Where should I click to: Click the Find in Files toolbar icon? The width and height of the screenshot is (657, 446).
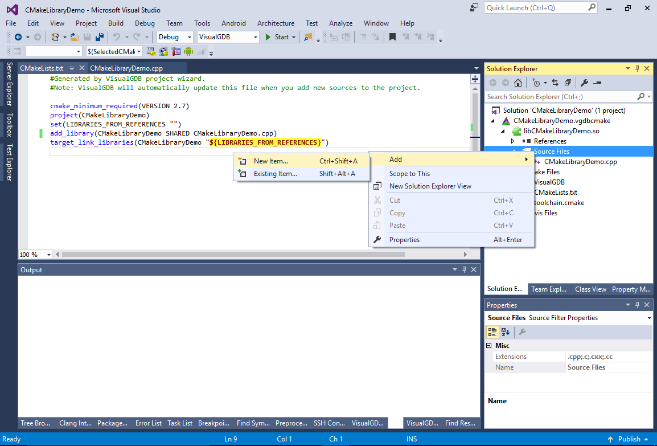pyautogui.click(x=308, y=37)
